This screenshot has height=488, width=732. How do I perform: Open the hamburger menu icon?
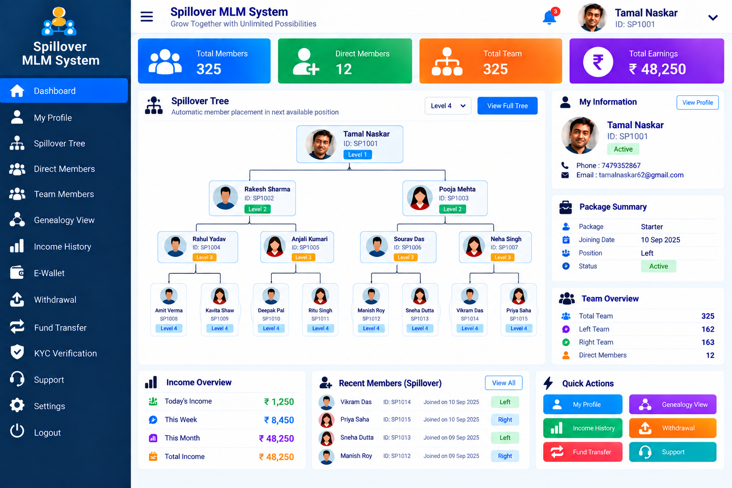point(147,17)
